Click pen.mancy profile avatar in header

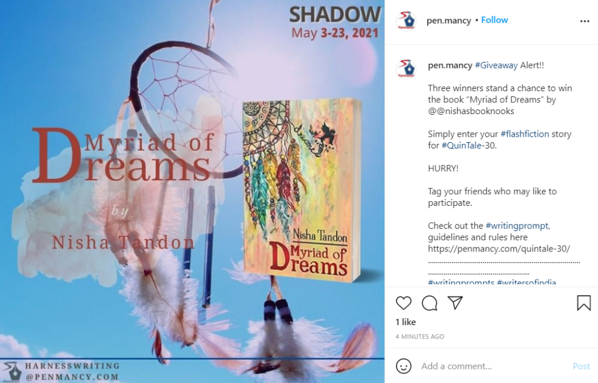coord(406,20)
